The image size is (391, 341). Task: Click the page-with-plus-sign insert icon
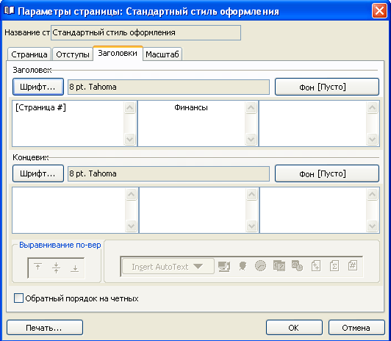click(316, 266)
